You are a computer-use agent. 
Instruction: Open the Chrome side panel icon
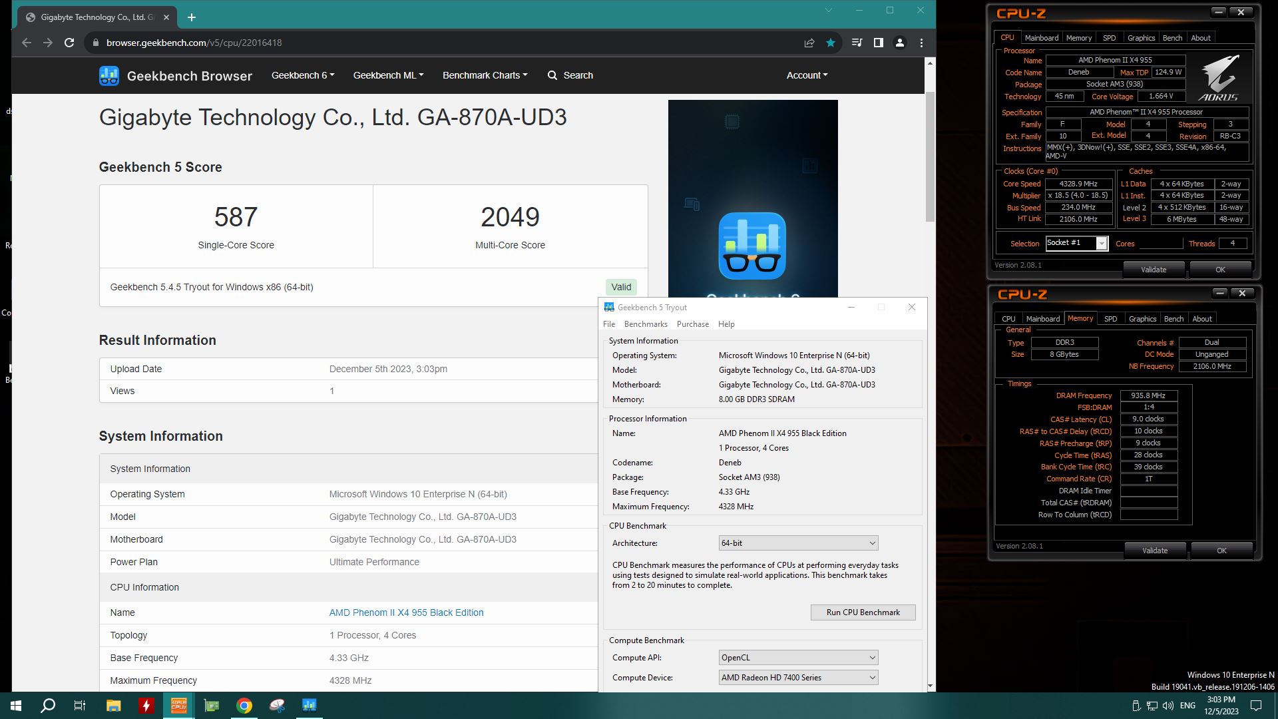point(879,43)
